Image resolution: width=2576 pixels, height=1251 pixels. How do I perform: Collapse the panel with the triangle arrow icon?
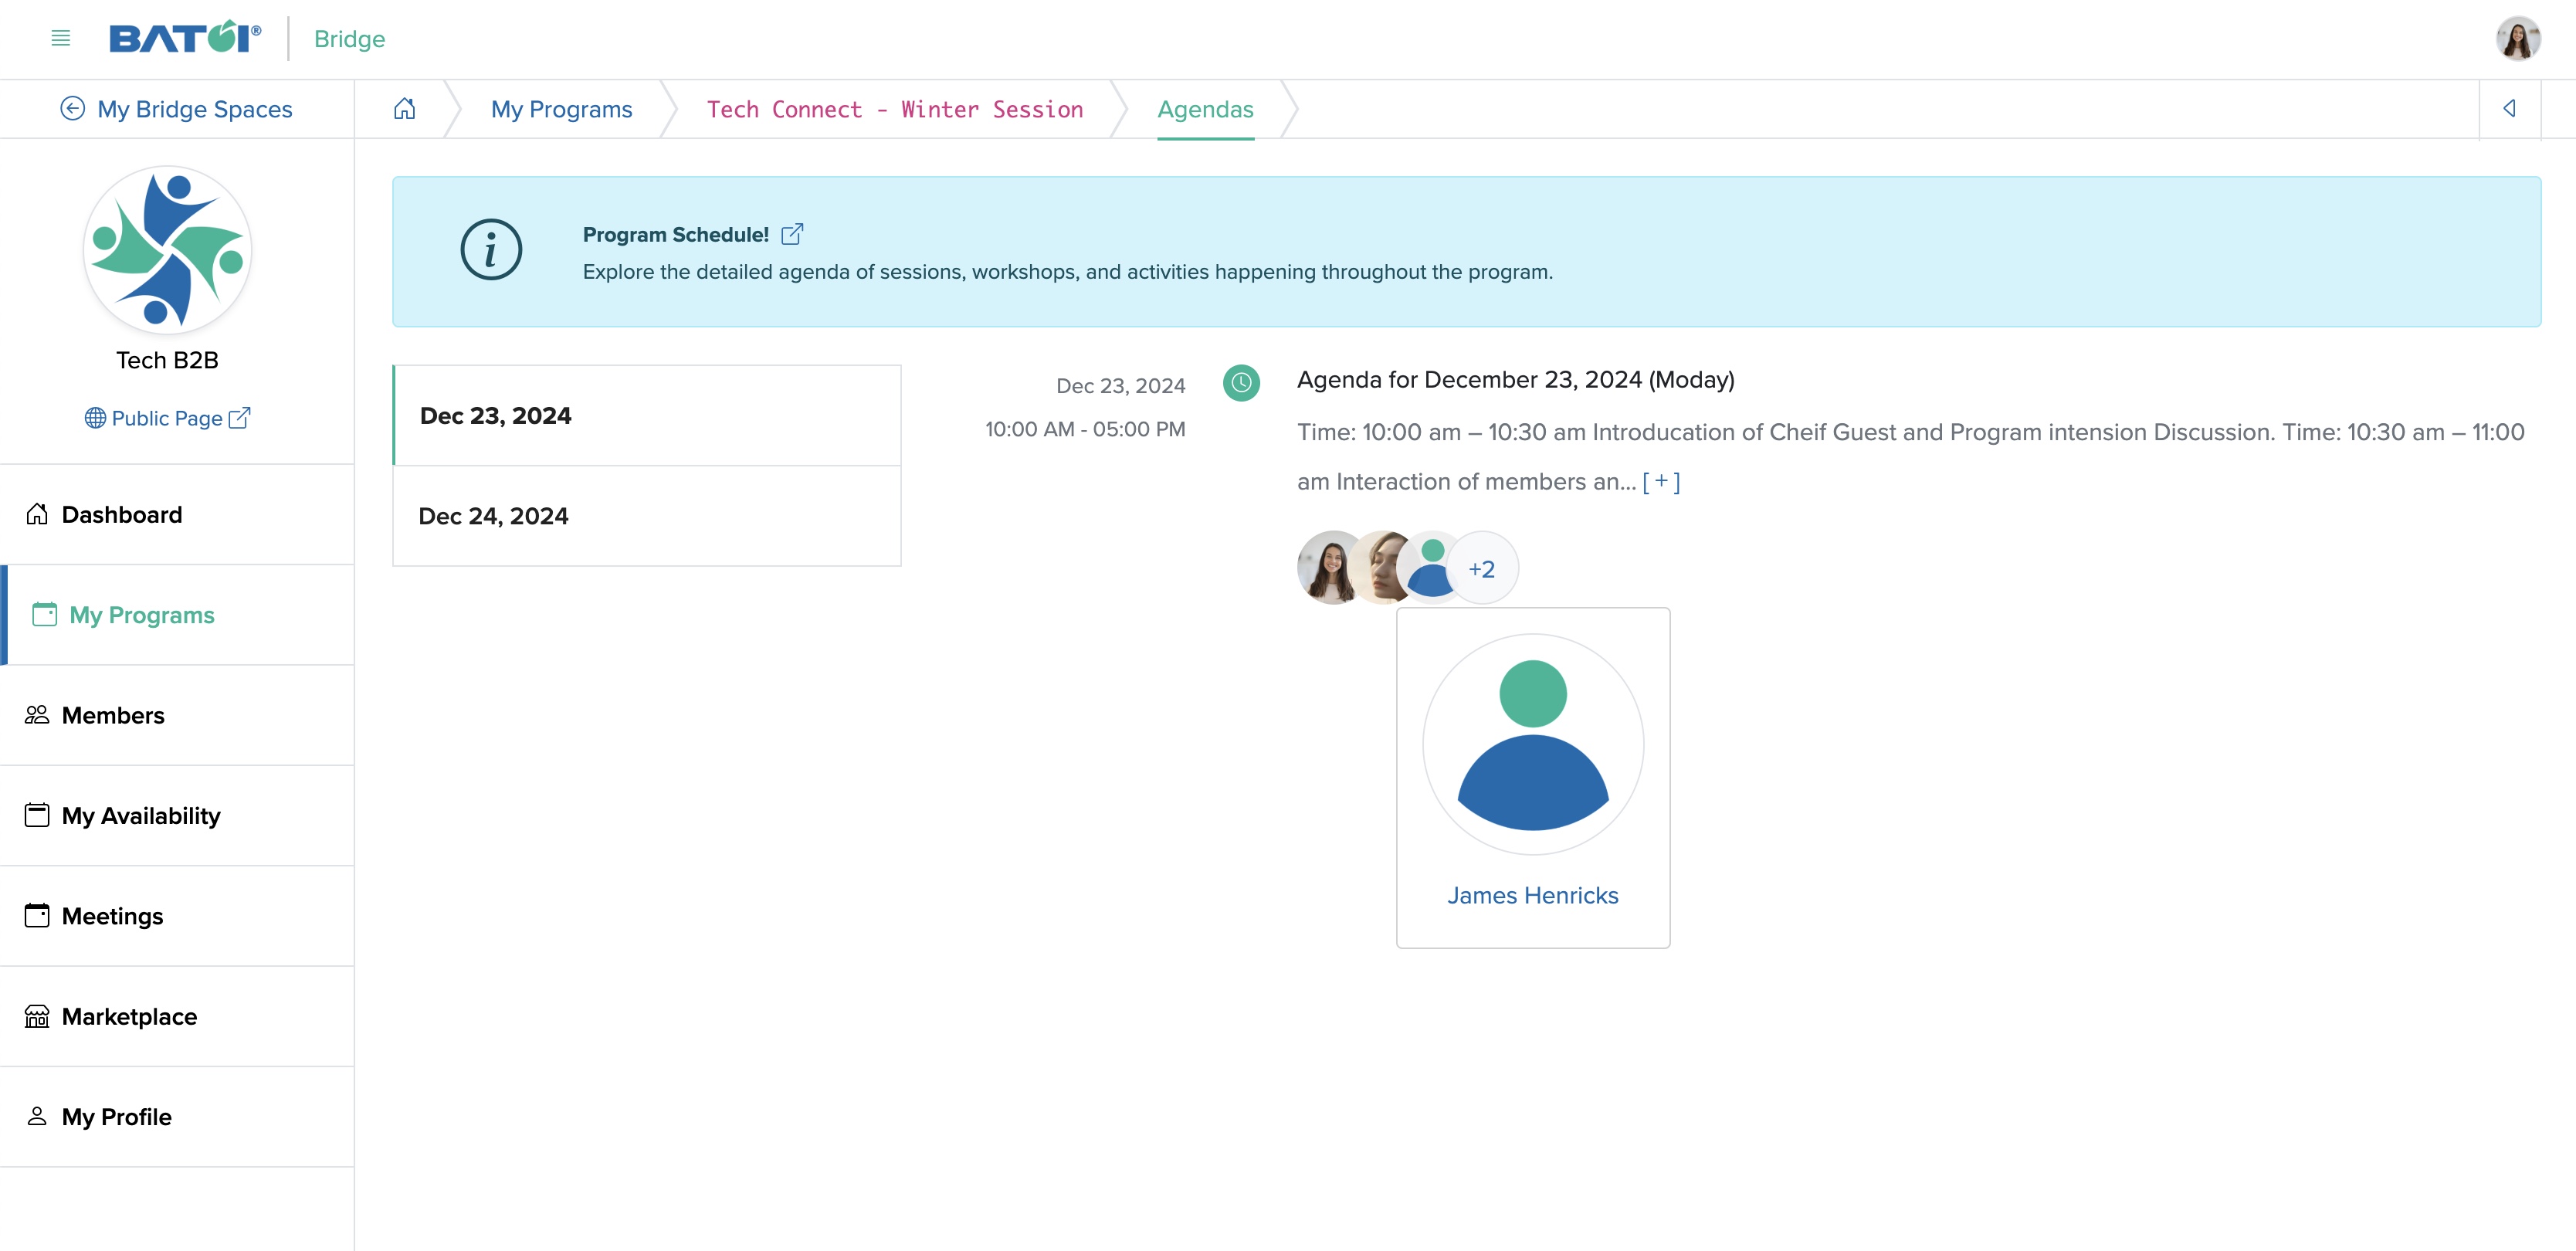coord(2509,108)
